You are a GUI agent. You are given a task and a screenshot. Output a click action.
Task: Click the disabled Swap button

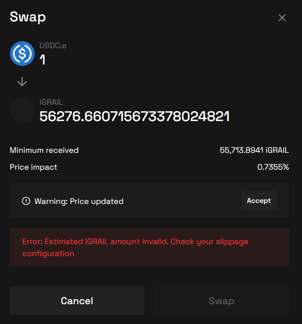(x=221, y=301)
